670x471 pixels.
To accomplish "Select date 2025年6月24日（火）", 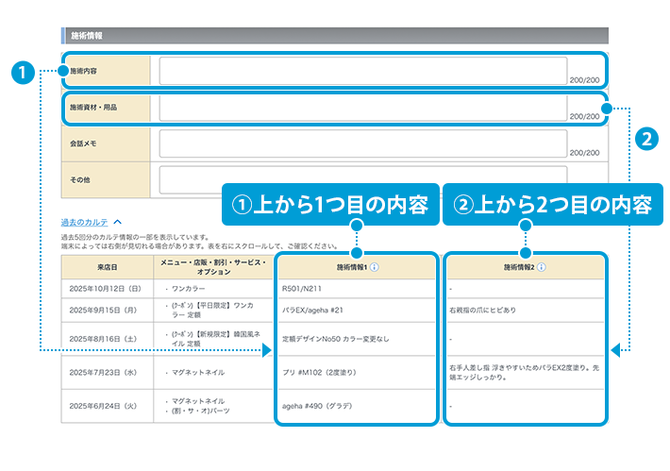I will coord(103,406).
